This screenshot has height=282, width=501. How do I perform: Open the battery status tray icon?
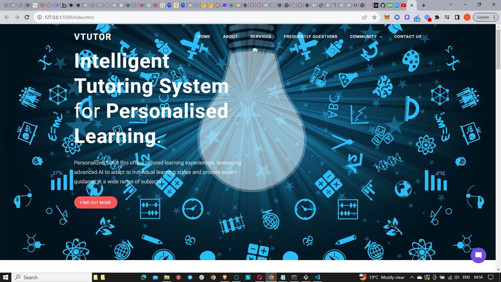click(442, 277)
